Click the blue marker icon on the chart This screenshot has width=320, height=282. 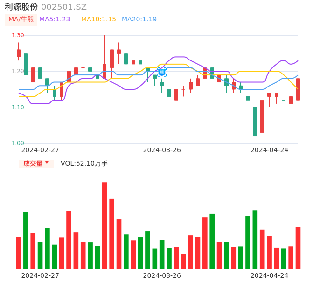tap(162, 72)
